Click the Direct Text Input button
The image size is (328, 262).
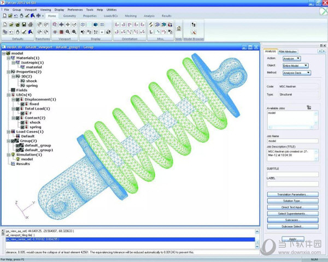[x=292, y=207]
